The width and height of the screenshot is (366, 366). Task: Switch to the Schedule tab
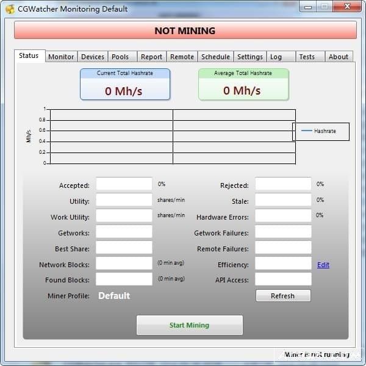(216, 57)
